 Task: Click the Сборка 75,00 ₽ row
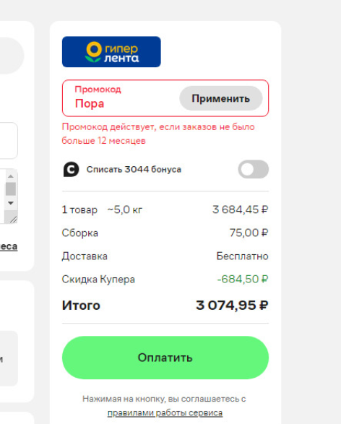pyautogui.click(x=165, y=233)
